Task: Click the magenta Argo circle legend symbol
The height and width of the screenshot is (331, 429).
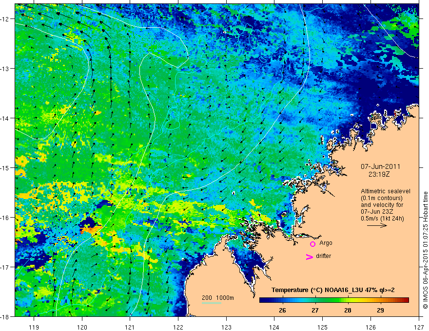Action: 312,244
